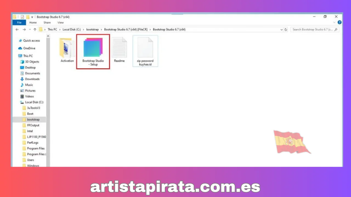Open 3D Objects in navigation pane
The height and width of the screenshot is (197, 351).
pyautogui.click(x=30, y=62)
